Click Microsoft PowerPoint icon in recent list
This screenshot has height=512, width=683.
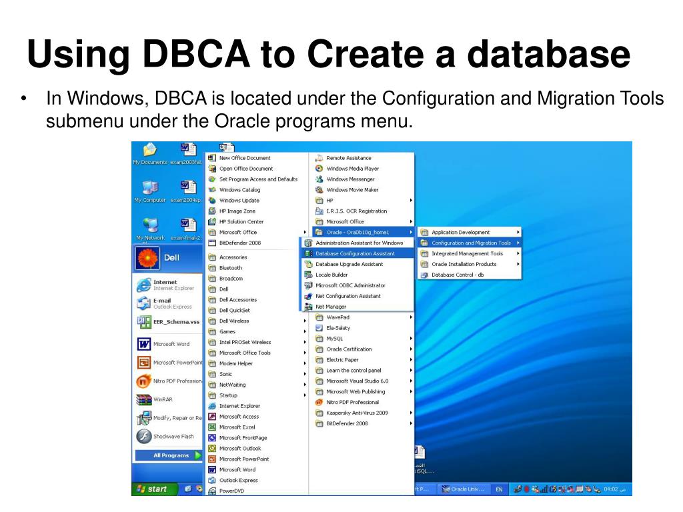tap(144, 362)
